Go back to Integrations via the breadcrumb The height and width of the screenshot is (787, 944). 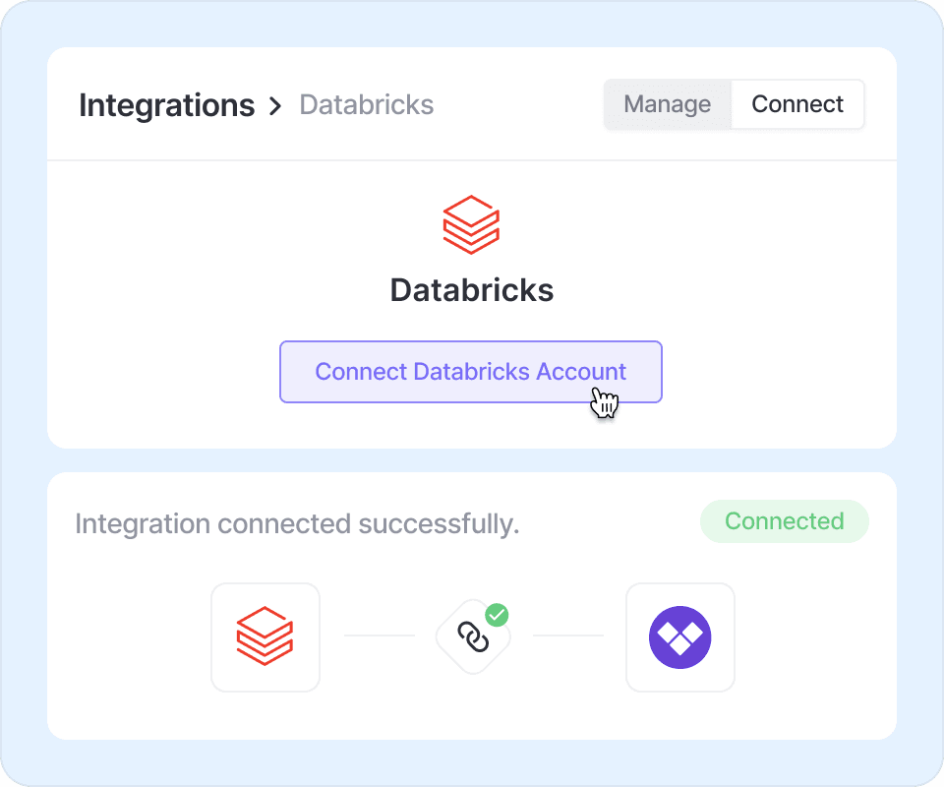click(166, 105)
